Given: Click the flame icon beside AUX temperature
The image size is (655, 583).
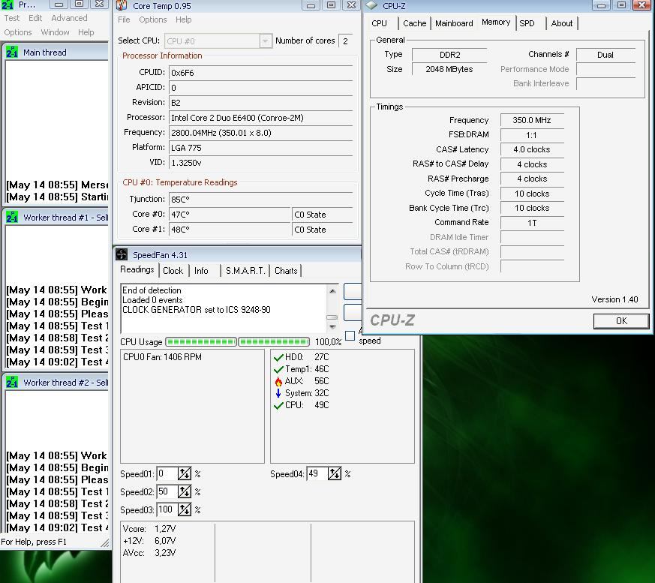Looking at the screenshot, I should point(278,381).
